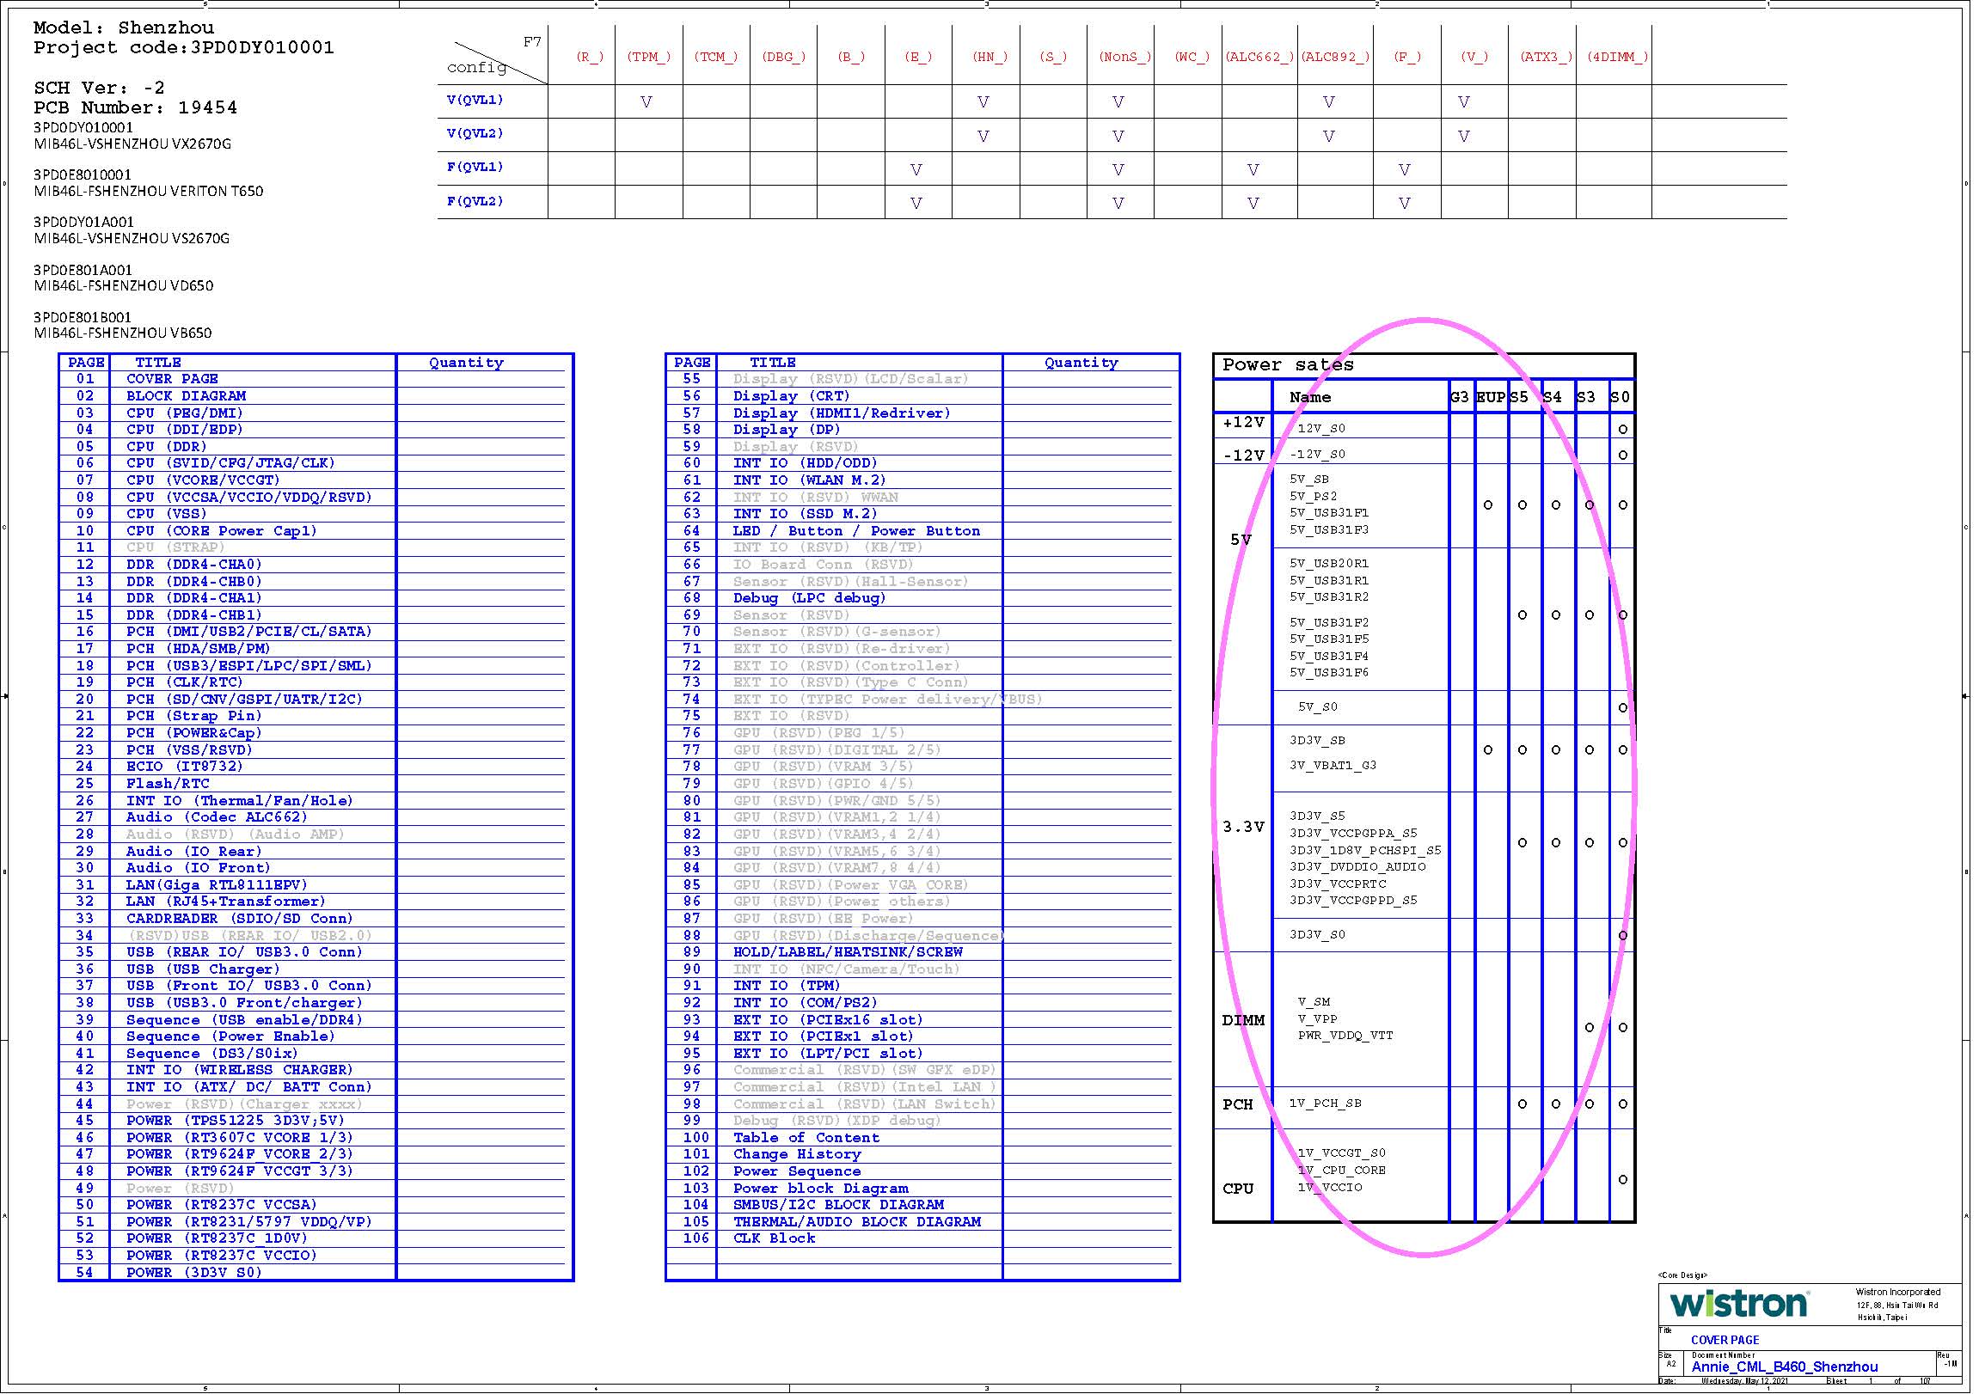Select 'MIB46L-VSHENZHOU VS2670G' model text
Image resolution: width=1979 pixels, height=1394 pixels.
click(132, 240)
